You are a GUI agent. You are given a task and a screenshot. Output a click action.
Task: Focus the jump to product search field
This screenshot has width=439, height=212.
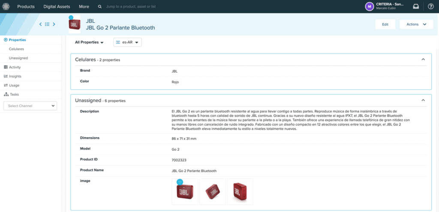coord(131,6)
